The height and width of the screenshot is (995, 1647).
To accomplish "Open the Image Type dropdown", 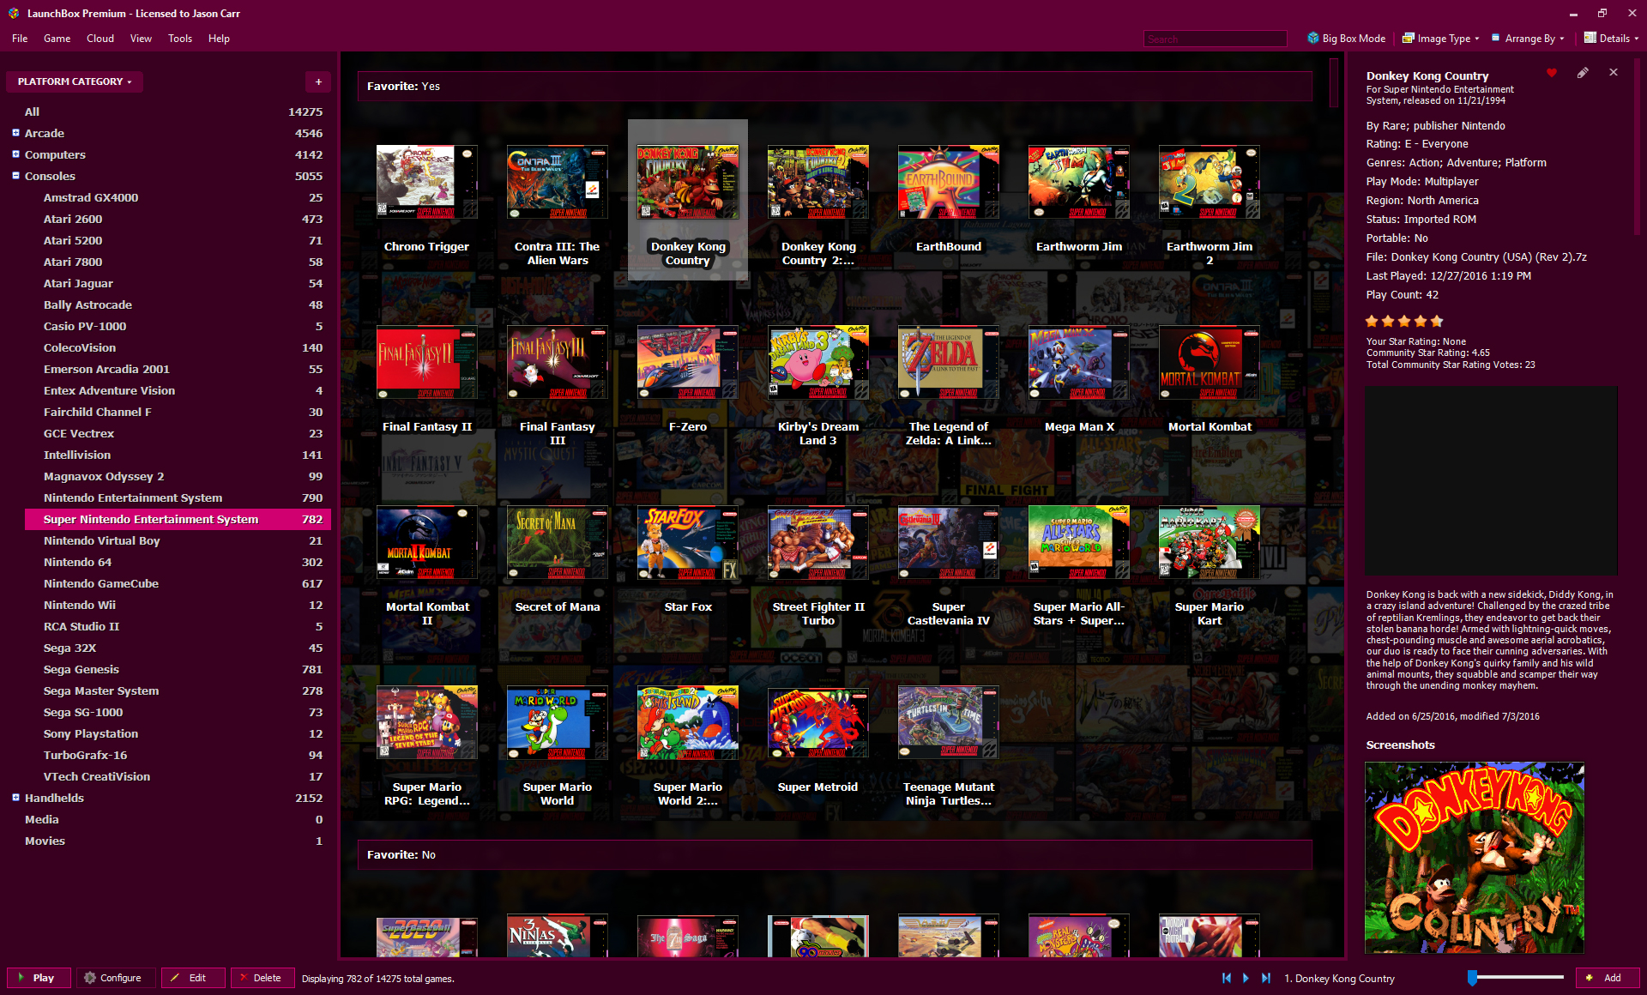I will coord(1440,39).
